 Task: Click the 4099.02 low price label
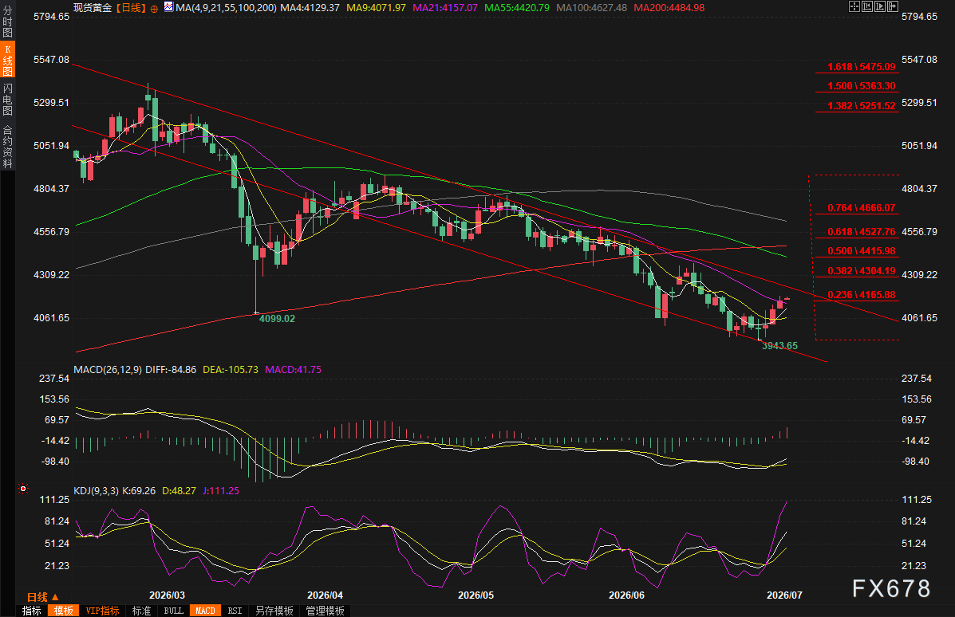click(277, 319)
